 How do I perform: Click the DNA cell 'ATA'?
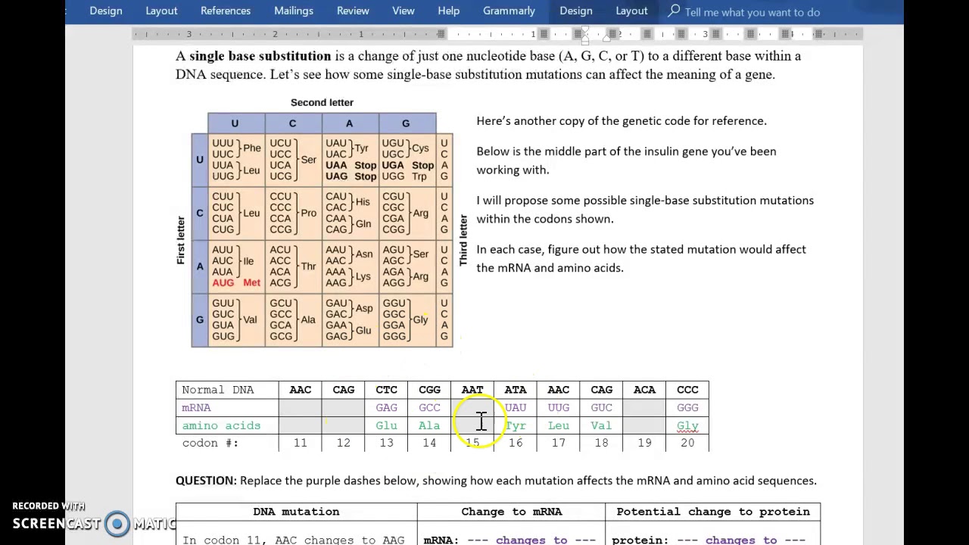pyautogui.click(x=516, y=390)
